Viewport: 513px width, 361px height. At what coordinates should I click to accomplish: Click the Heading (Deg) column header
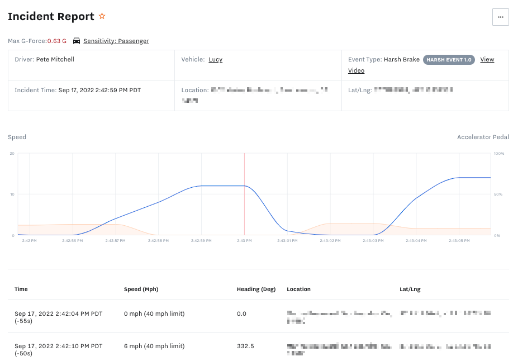(x=255, y=289)
